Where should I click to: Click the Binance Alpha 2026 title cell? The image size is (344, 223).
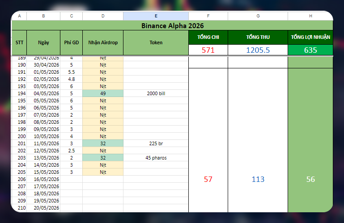coord(172,25)
